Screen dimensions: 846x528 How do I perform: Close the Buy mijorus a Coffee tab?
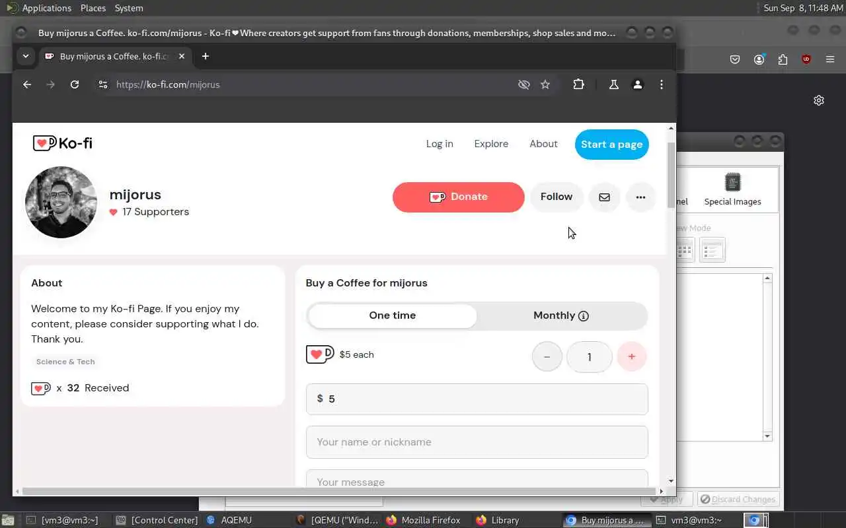click(x=182, y=56)
